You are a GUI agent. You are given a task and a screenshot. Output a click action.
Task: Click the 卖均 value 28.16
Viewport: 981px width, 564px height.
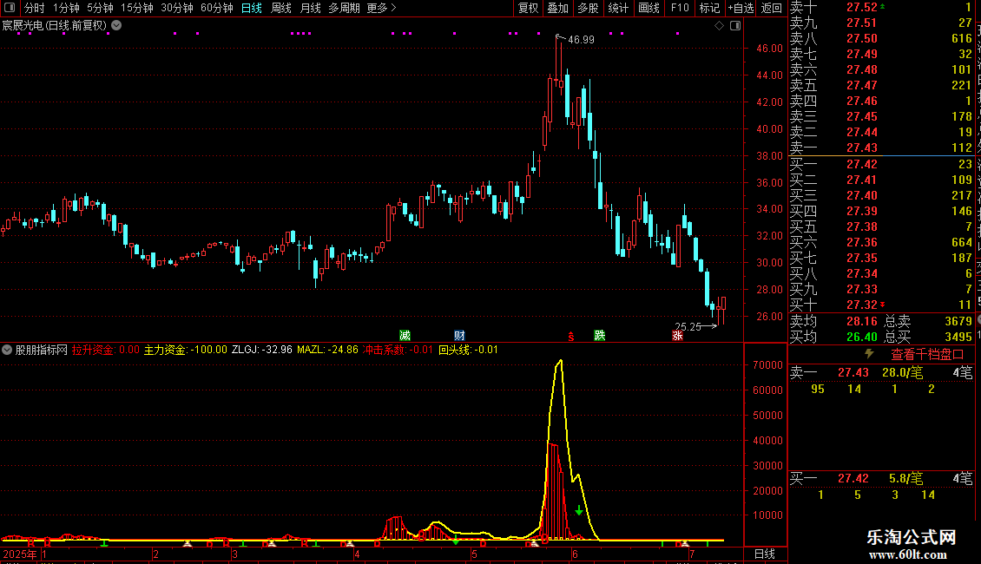(x=861, y=321)
